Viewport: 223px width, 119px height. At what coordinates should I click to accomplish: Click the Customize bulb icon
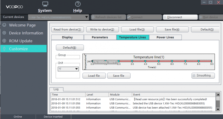(x=4, y=49)
